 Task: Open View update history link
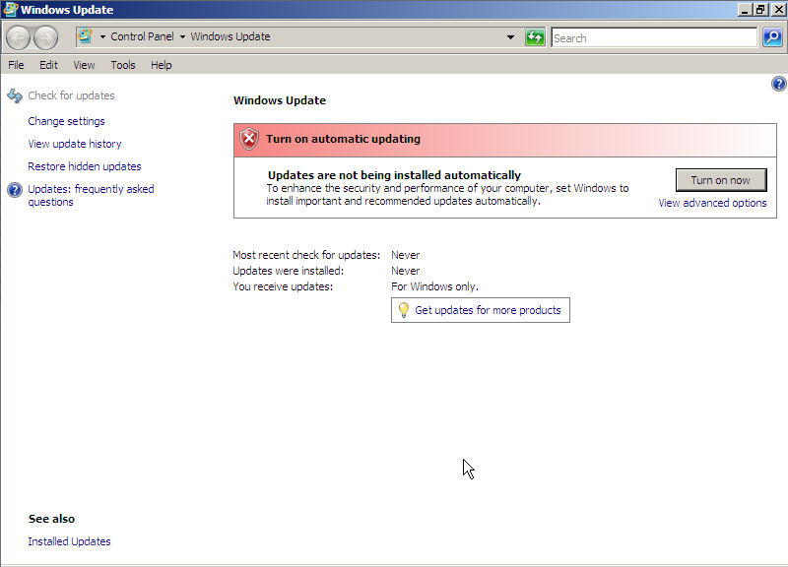click(75, 144)
